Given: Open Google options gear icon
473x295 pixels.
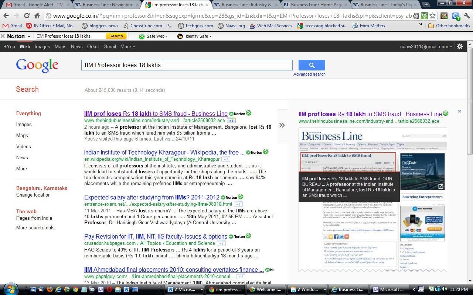Looking at the screenshot, I should [460, 46].
